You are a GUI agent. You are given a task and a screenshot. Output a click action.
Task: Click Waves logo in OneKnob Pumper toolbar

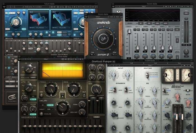tap(86, 17)
